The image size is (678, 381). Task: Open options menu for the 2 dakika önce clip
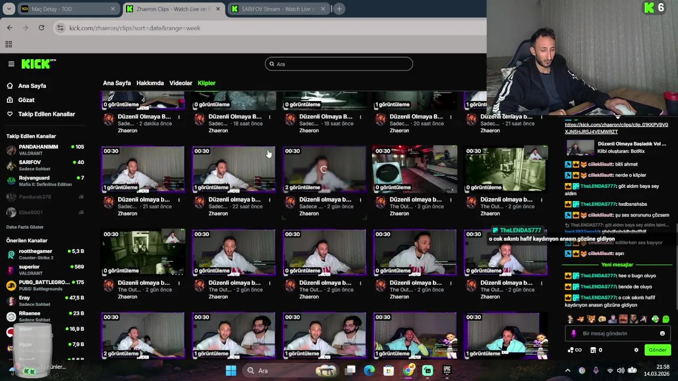179,117
